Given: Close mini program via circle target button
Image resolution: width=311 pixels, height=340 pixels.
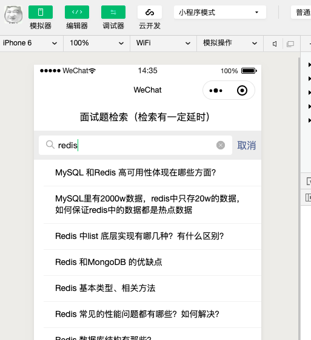Looking at the screenshot, I should point(242,90).
